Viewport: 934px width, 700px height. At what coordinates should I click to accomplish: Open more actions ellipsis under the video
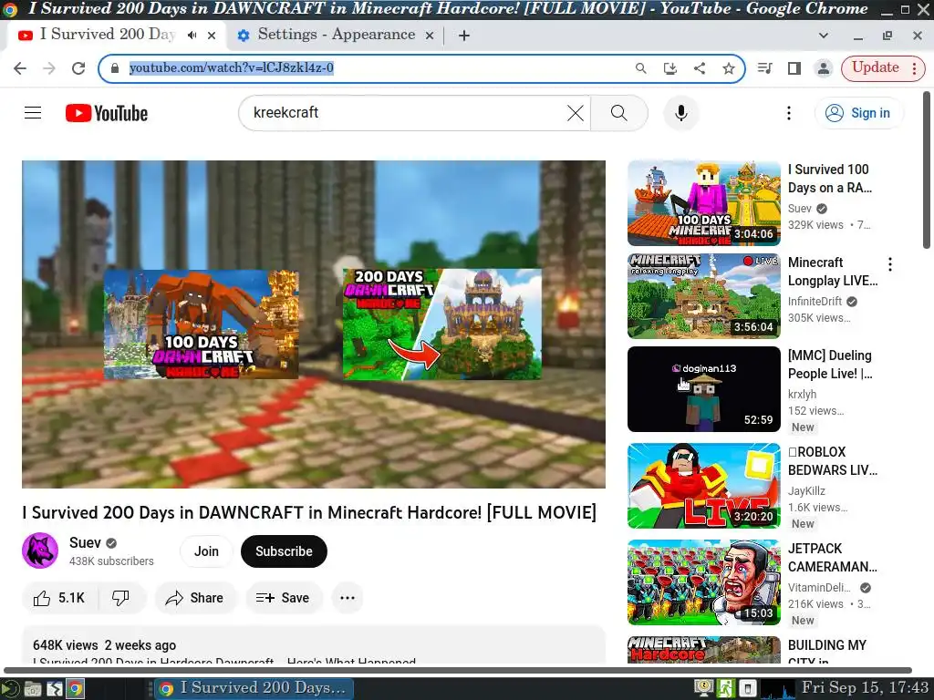[x=348, y=598]
